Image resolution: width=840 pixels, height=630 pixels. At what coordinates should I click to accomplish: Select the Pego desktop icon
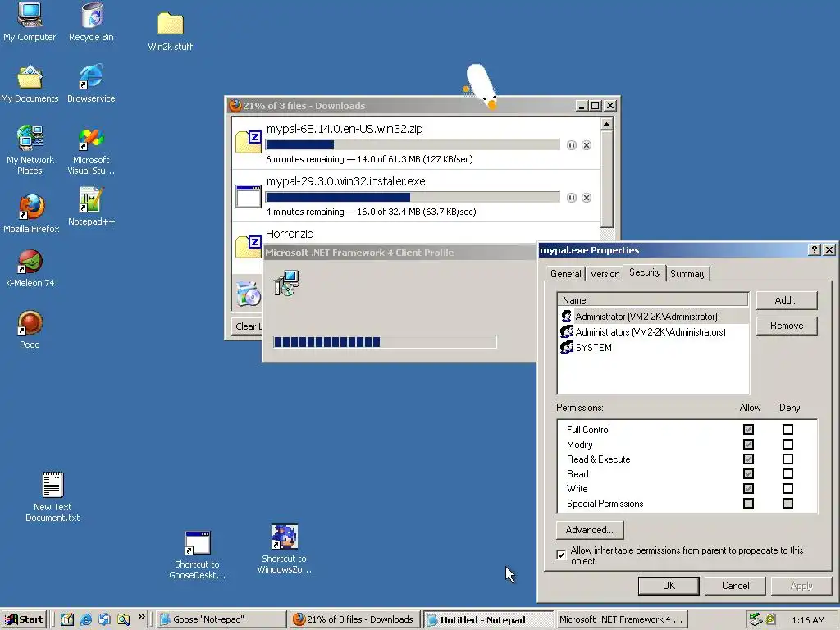coord(30,330)
